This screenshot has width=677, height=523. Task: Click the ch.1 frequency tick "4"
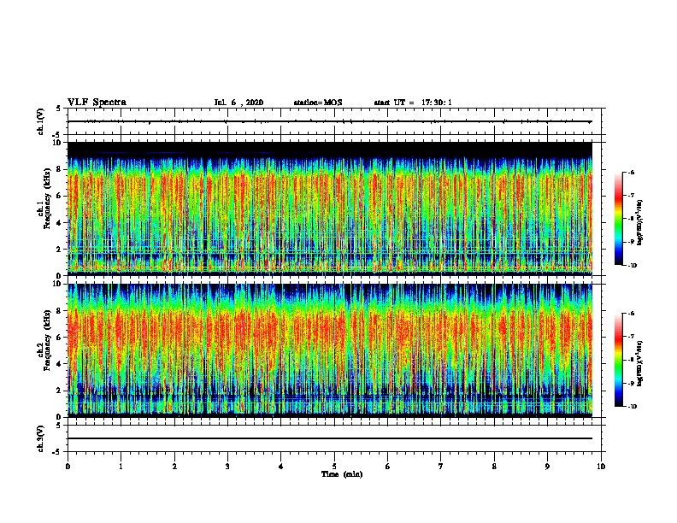click(x=59, y=223)
